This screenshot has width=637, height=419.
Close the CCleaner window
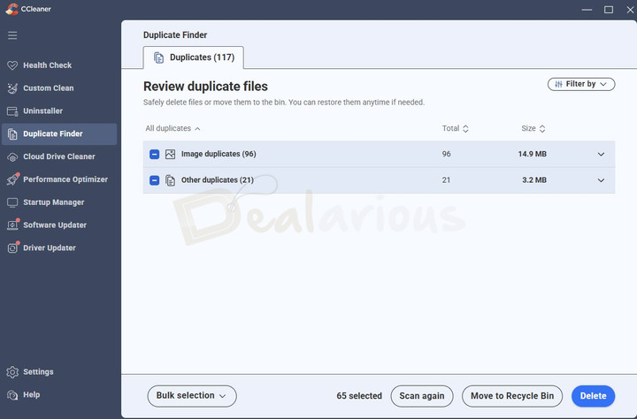click(x=630, y=10)
